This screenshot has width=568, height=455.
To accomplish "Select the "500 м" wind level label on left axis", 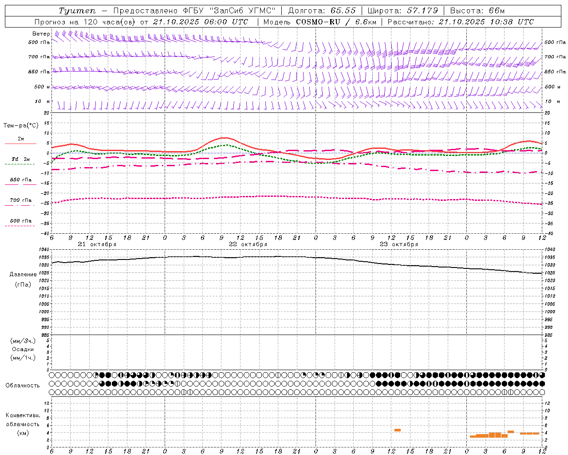I will point(42,87).
